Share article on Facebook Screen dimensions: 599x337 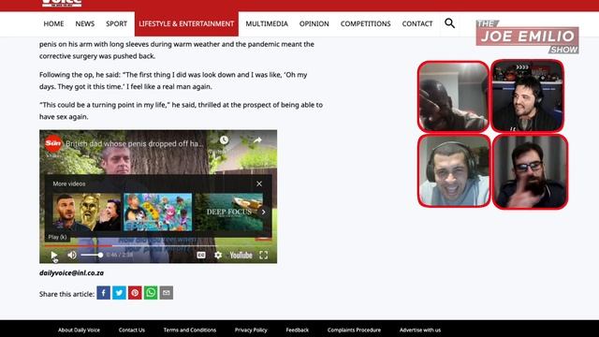[104, 293]
